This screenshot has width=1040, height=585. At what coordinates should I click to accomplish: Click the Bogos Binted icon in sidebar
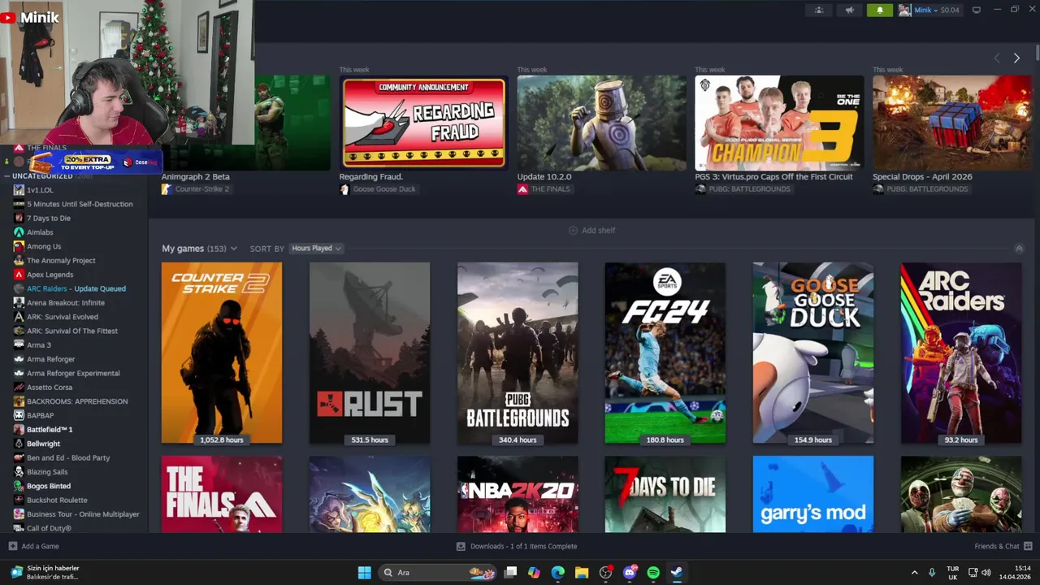pos(19,486)
